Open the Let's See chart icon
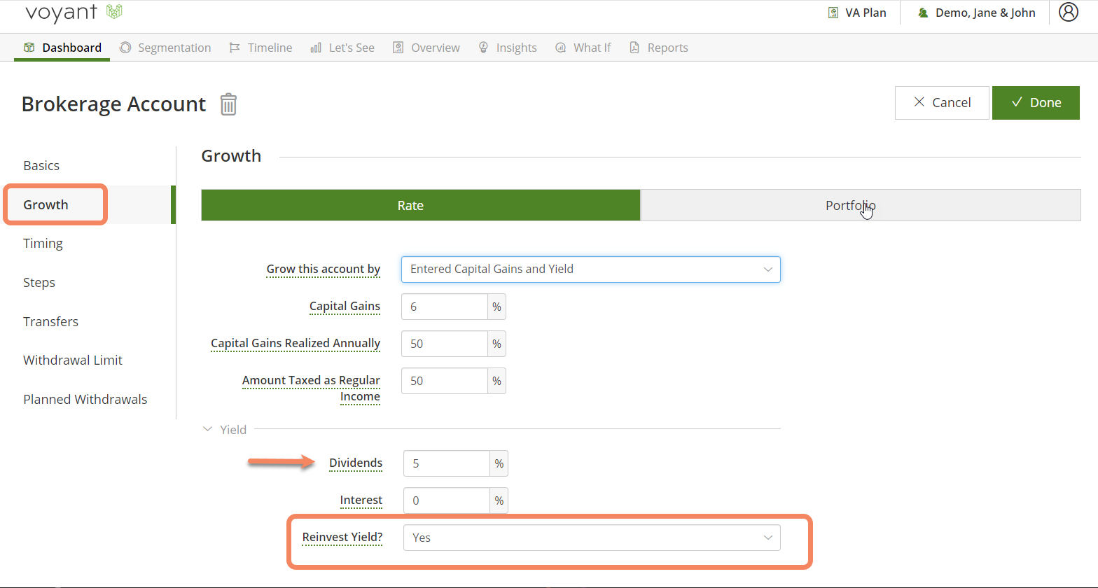 [x=316, y=48]
